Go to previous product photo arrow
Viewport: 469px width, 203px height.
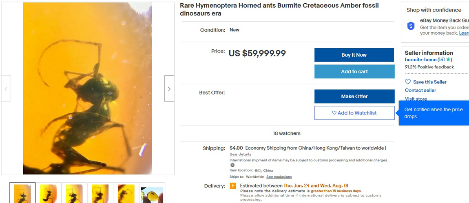(x=6, y=89)
